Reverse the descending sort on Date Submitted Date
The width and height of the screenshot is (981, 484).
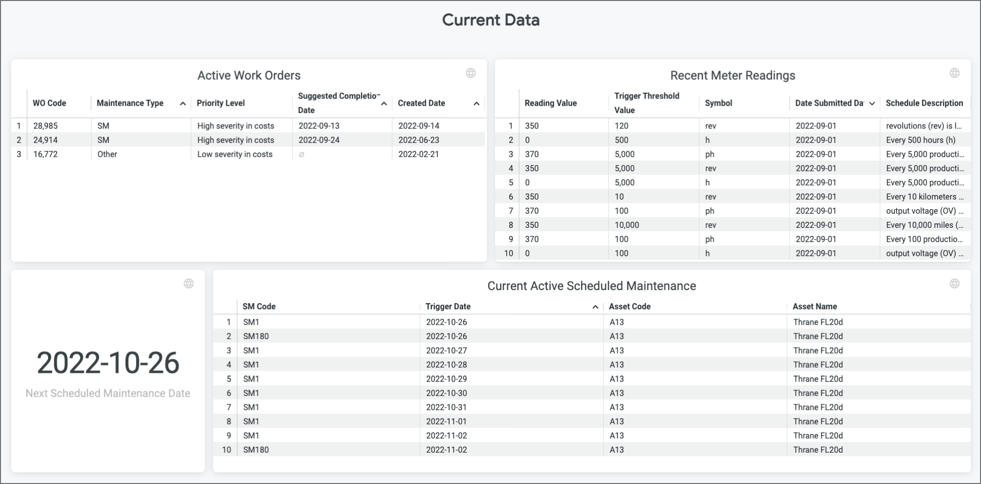872,103
